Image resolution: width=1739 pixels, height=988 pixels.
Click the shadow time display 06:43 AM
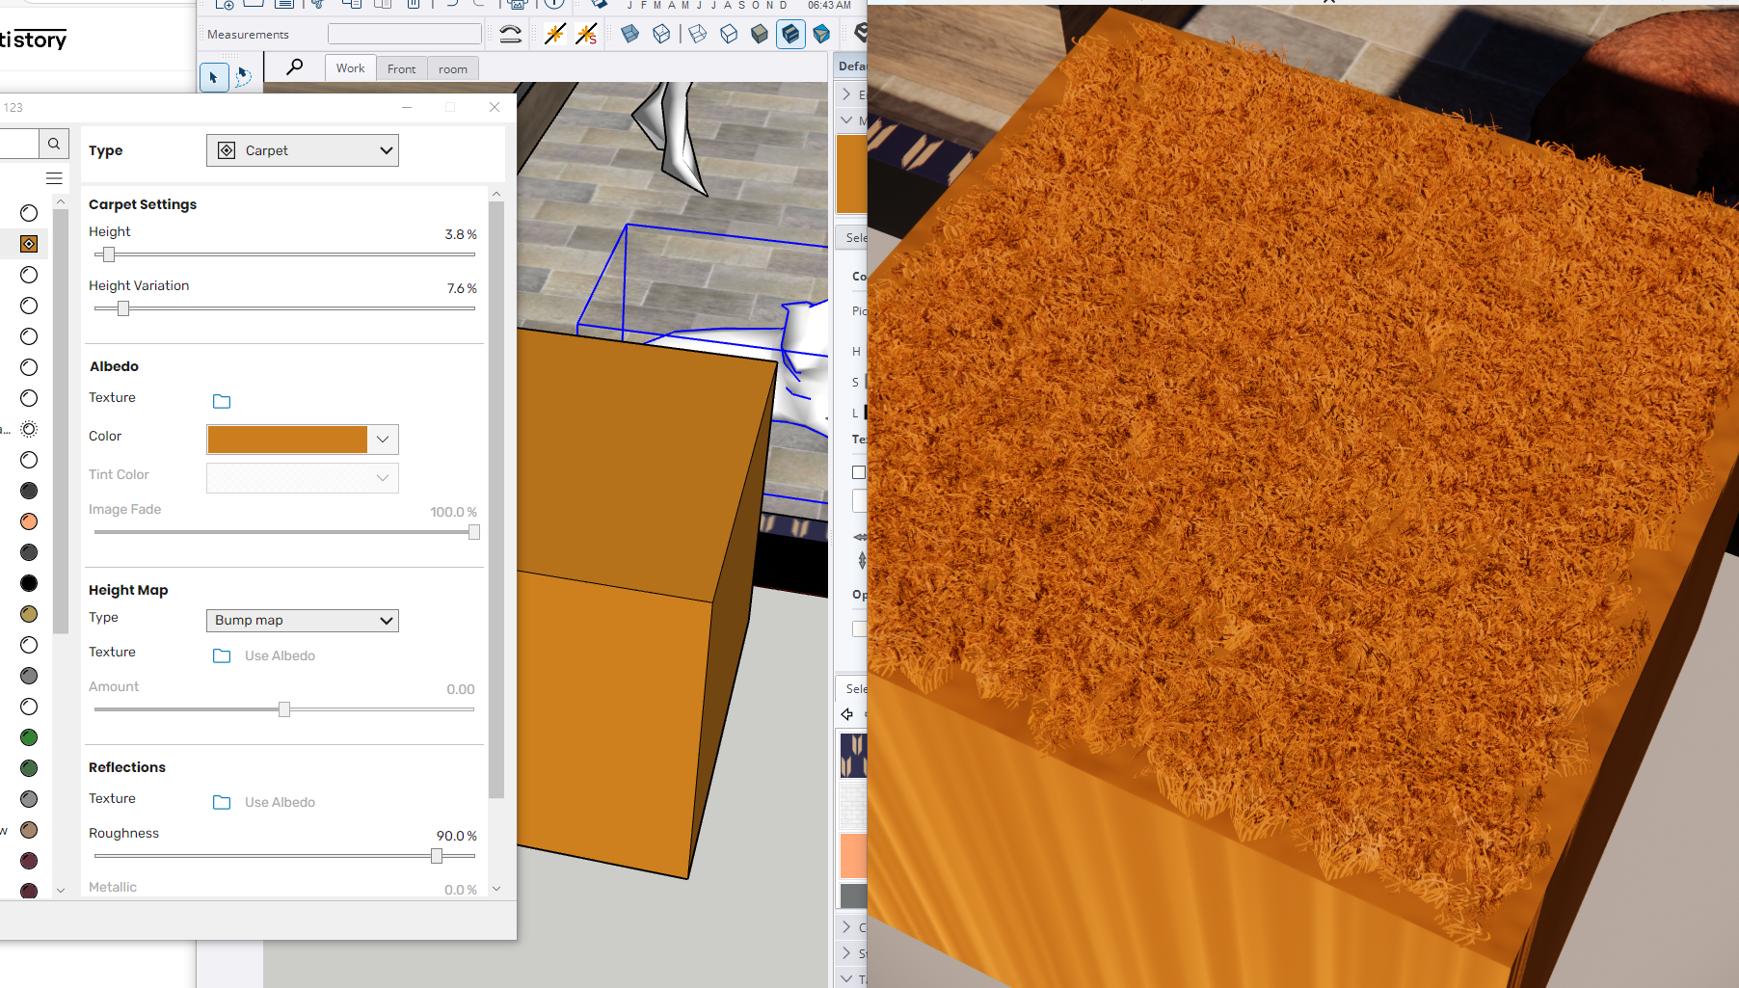tap(829, 6)
